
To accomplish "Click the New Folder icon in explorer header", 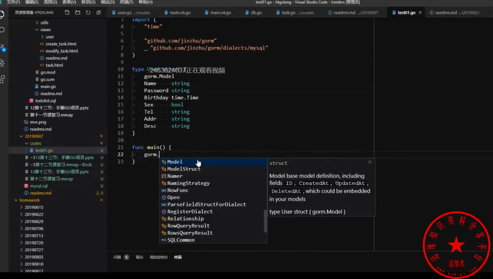I will [x=77, y=12].
